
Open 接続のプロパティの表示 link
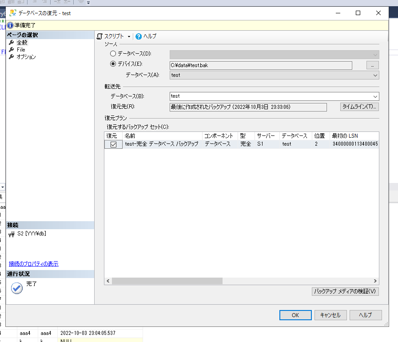pyautogui.click(x=33, y=264)
